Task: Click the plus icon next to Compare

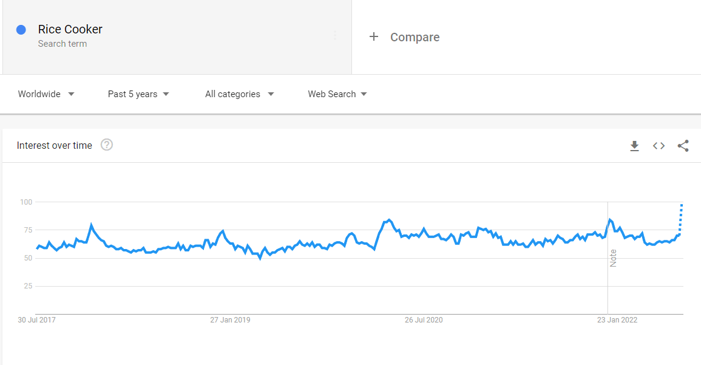Action: click(x=374, y=36)
